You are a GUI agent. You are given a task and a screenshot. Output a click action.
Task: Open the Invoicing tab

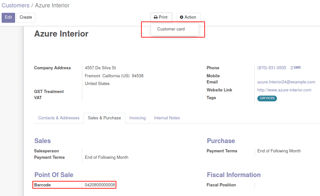pyautogui.click(x=137, y=118)
